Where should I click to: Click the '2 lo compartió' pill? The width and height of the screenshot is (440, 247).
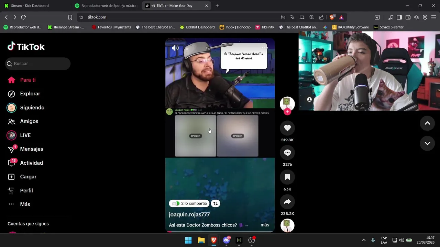coord(189,203)
